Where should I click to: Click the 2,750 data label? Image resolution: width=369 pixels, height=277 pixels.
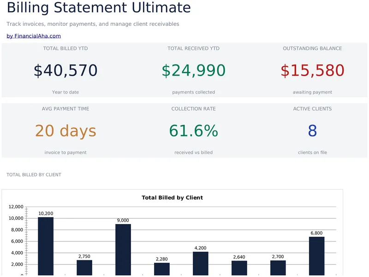(x=84, y=256)
